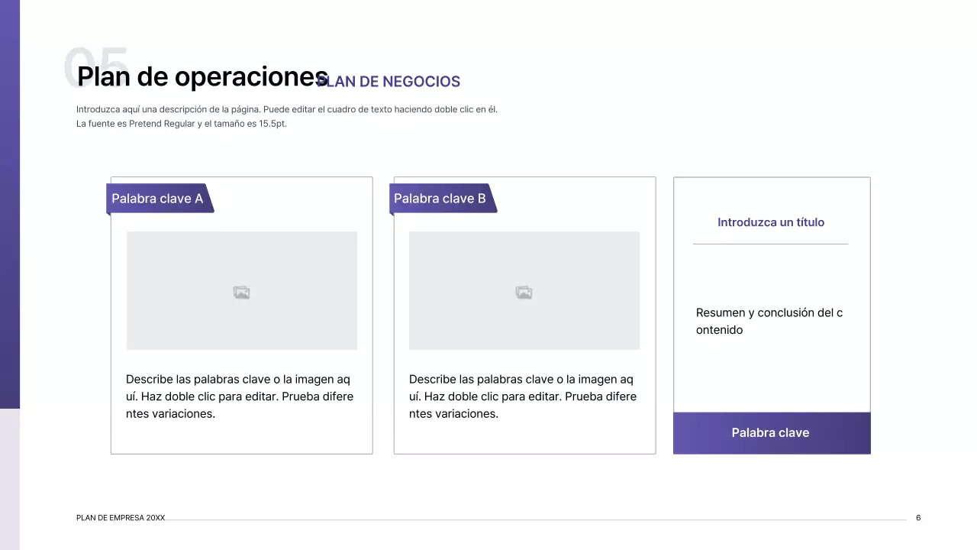Click the purple Palabra clave A ribbon label
This screenshot has height=550, width=977.
click(x=157, y=199)
